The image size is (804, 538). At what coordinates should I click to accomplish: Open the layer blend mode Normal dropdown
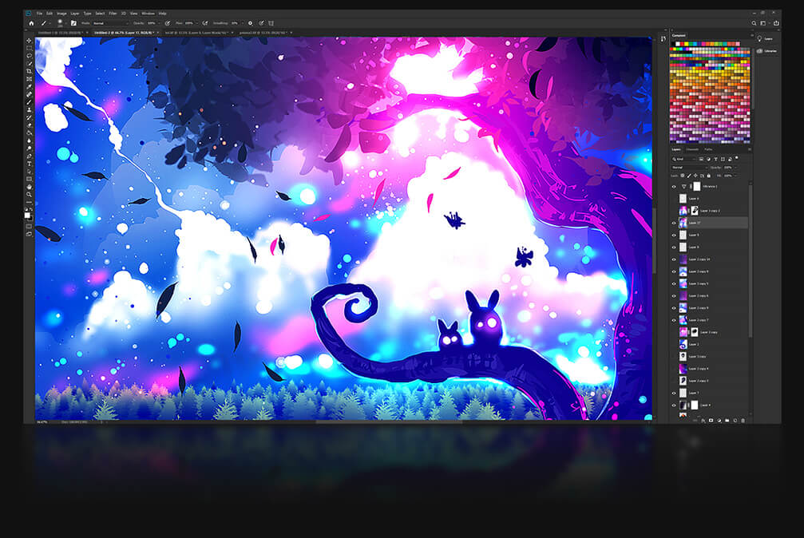coord(688,168)
